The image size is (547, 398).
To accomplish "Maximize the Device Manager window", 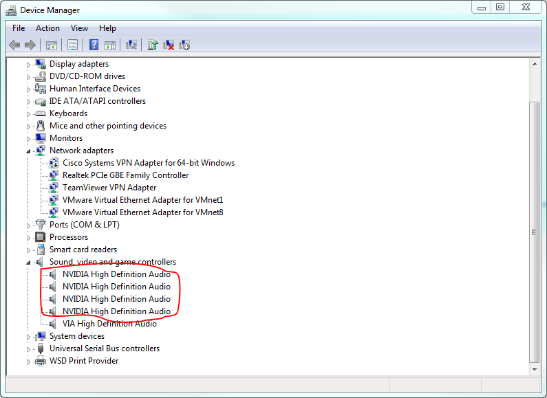I will [500, 7].
